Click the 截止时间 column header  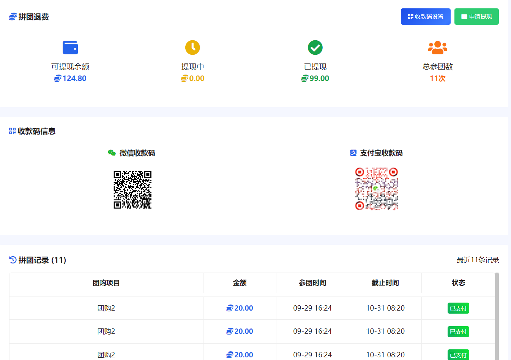pos(385,283)
